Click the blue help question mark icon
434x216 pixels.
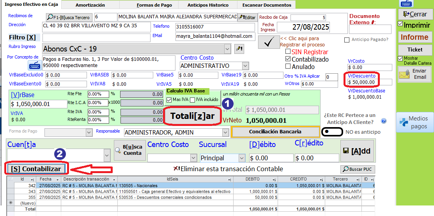(383, 121)
